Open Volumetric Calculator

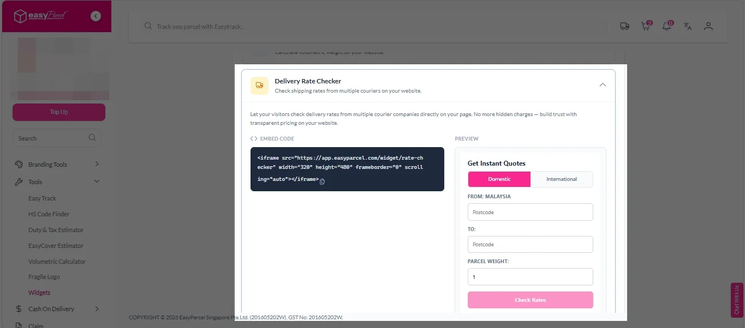pyautogui.click(x=57, y=262)
